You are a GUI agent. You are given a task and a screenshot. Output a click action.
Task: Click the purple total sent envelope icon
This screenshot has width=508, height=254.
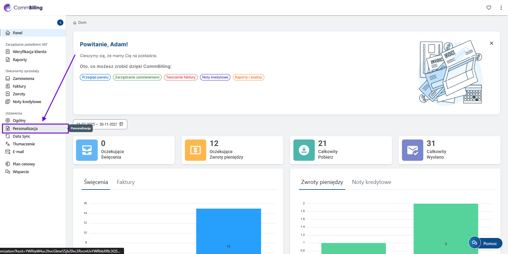coord(412,150)
